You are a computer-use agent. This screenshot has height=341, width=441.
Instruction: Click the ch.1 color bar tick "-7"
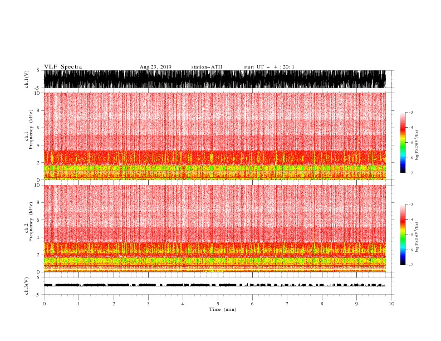coord(411,173)
